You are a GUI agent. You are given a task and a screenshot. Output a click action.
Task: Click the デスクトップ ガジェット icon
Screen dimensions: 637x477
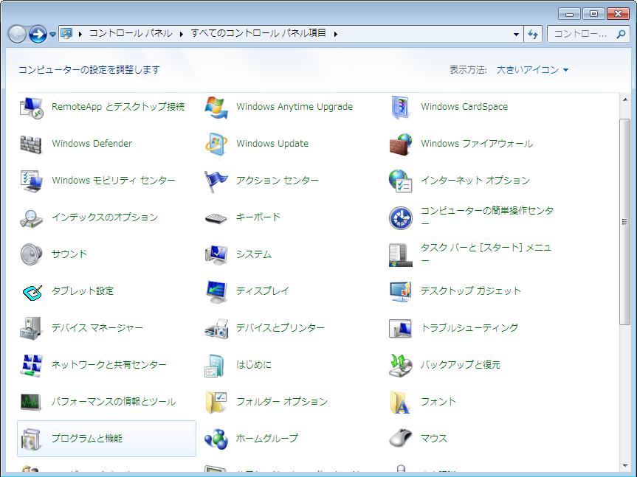click(401, 292)
